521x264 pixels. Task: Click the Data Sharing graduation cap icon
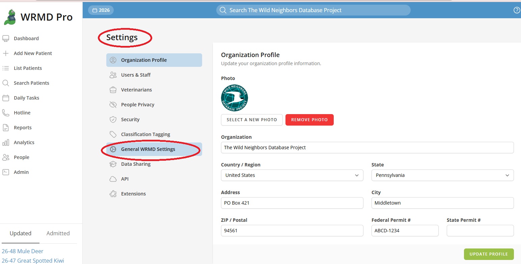point(113,164)
